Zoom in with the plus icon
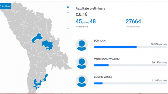168x94 pixels. coord(68,13)
